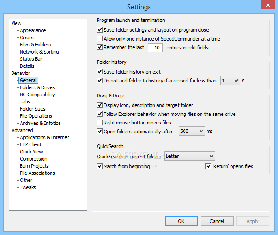This screenshot has height=235, width=278.
Task: Open Folders & Drives settings
Action: pos(37,87)
